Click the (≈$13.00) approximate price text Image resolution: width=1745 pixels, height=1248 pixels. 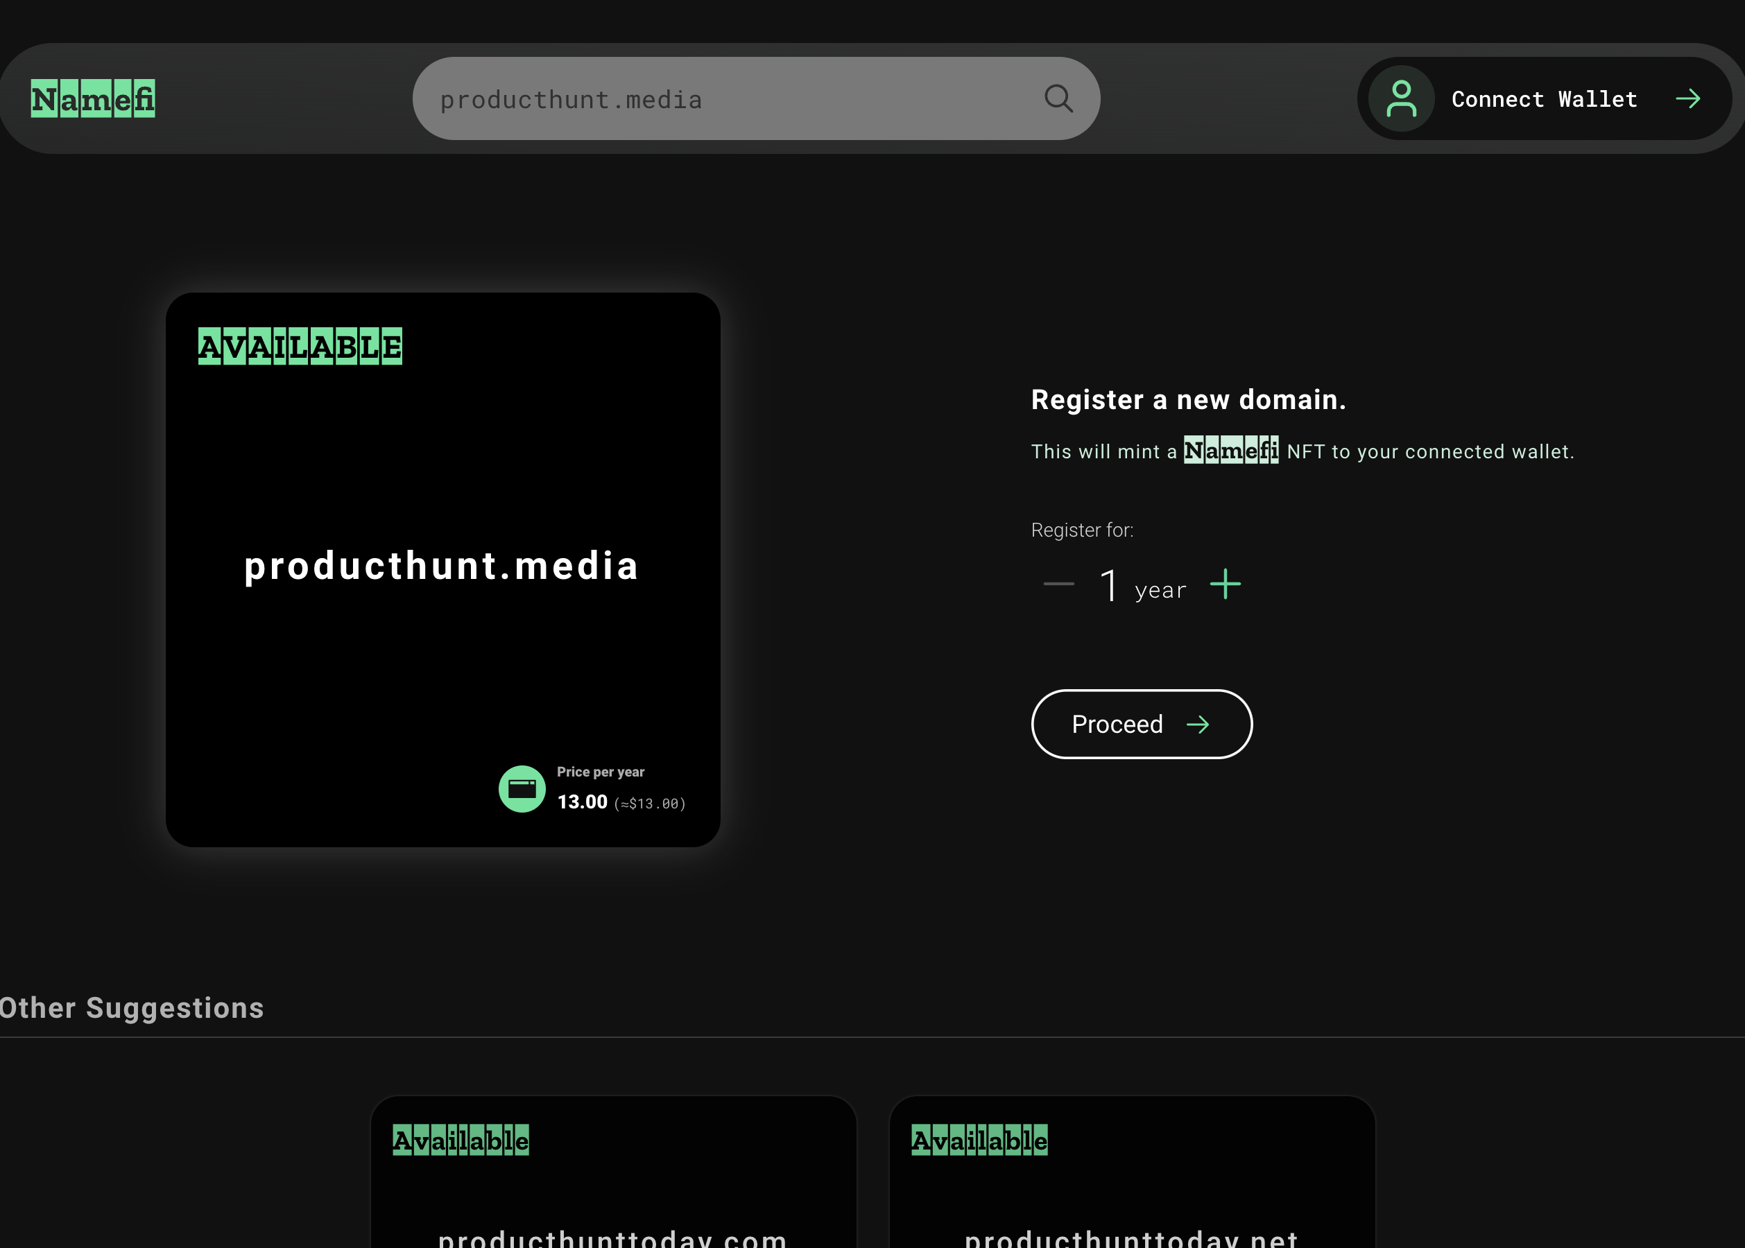[651, 803]
